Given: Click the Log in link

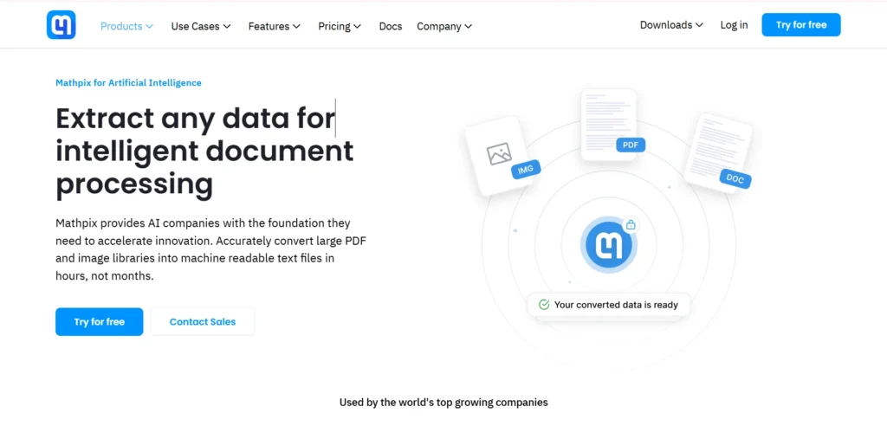Looking at the screenshot, I should coord(734,25).
